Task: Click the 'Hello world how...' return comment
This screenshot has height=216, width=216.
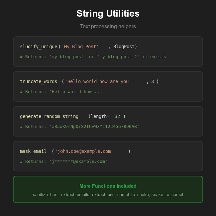Action: click(x=61, y=91)
